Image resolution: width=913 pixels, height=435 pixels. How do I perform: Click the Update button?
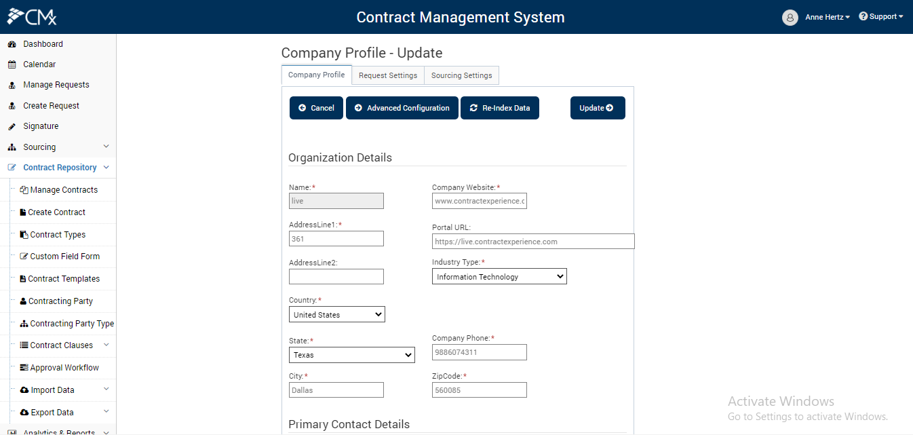[598, 107]
